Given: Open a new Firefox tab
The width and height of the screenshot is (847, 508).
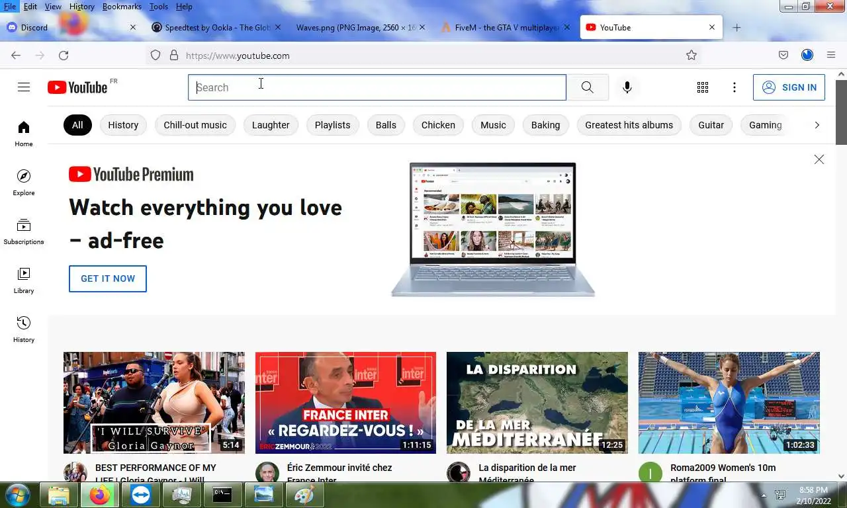Looking at the screenshot, I should tap(736, 28).
